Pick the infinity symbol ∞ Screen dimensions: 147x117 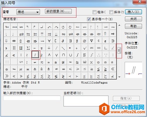point(98,48)
